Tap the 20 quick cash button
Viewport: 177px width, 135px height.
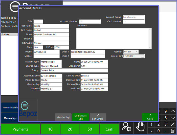[70, 129]
